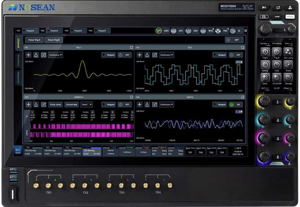The image size is (300, 207).
Task: Switch to the Channel side tab
Action: (18, 44)
